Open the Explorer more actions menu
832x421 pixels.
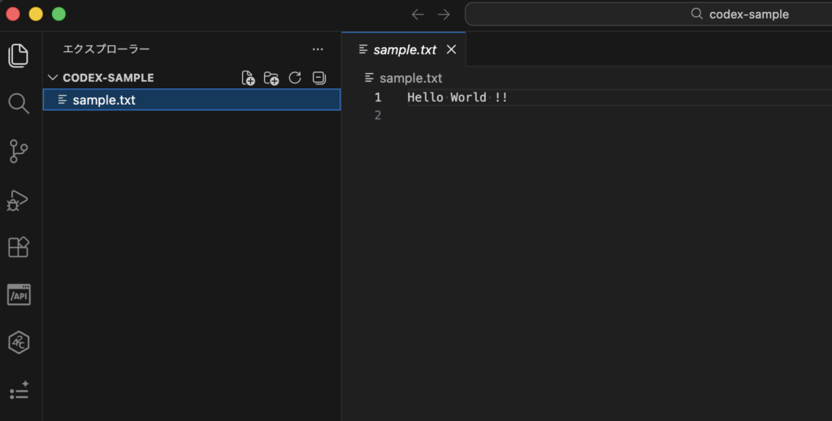[x=318, y=49]
